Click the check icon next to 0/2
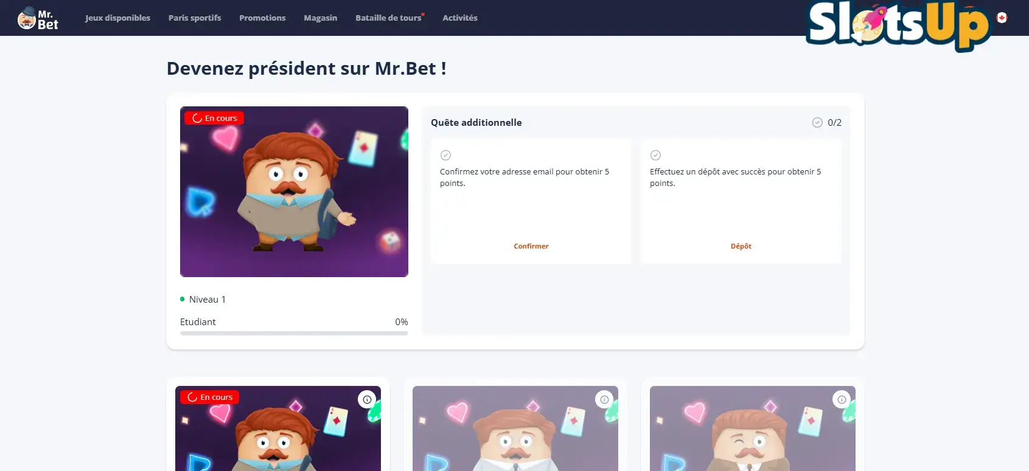This screenshot has width=1029, height=471. (x=817, y=122)
